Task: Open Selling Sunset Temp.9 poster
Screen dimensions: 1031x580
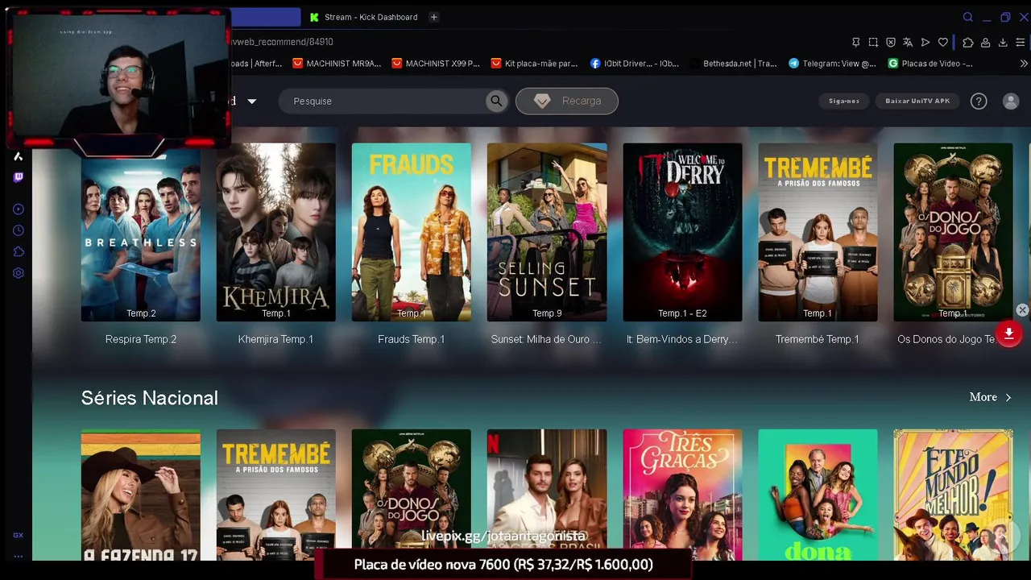Action: pyautogui.click(x=547, y=232)
